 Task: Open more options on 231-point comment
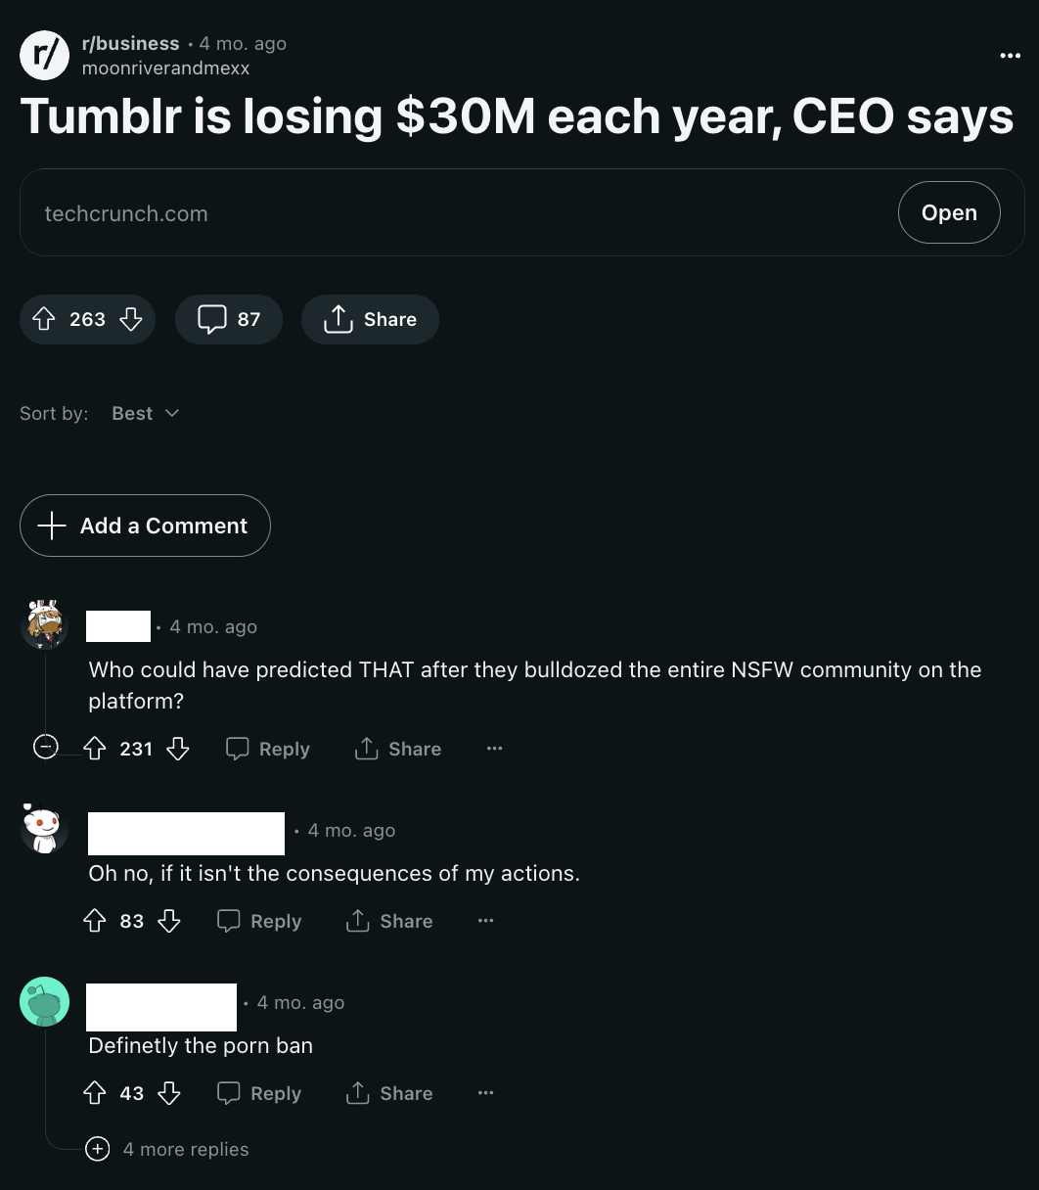(x=494, y=749)
